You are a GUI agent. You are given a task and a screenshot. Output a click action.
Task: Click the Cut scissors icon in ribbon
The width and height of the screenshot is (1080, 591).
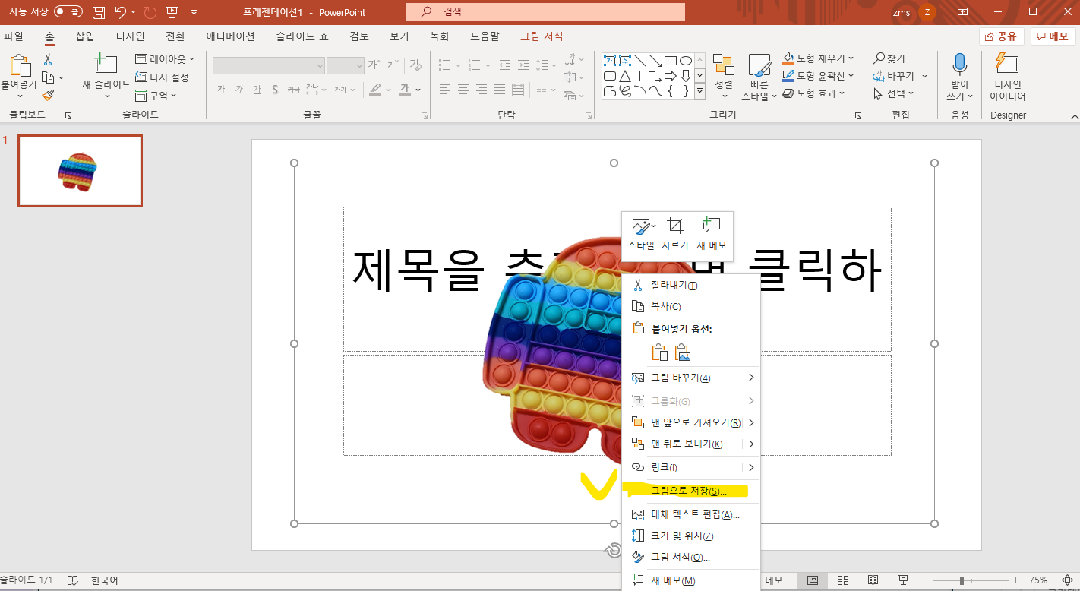coord(48,59)
